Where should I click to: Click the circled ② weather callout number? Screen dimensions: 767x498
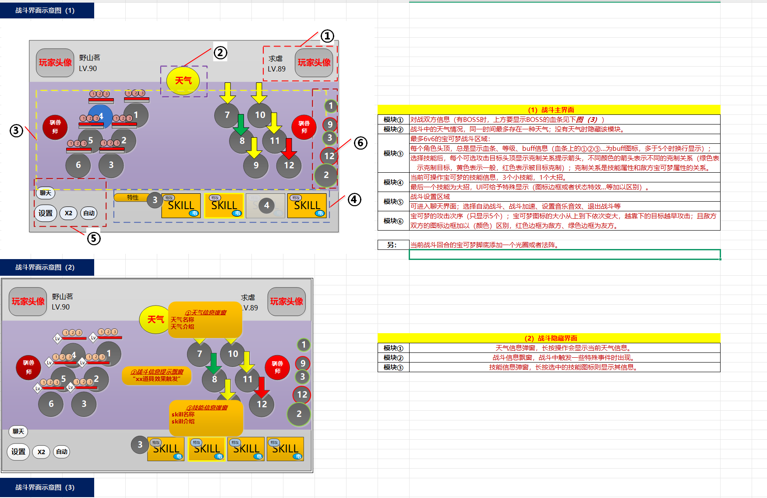[x=220, y=53]
